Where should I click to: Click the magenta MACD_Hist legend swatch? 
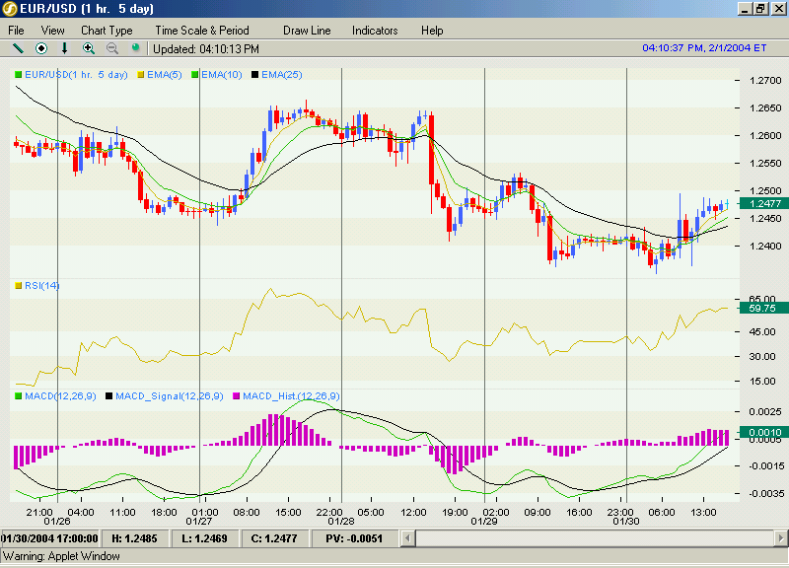[x=236, y=396]
